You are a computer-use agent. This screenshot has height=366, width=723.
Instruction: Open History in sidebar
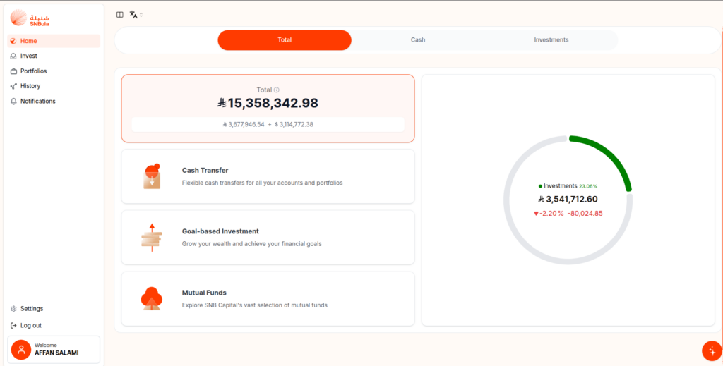[54, 86]
